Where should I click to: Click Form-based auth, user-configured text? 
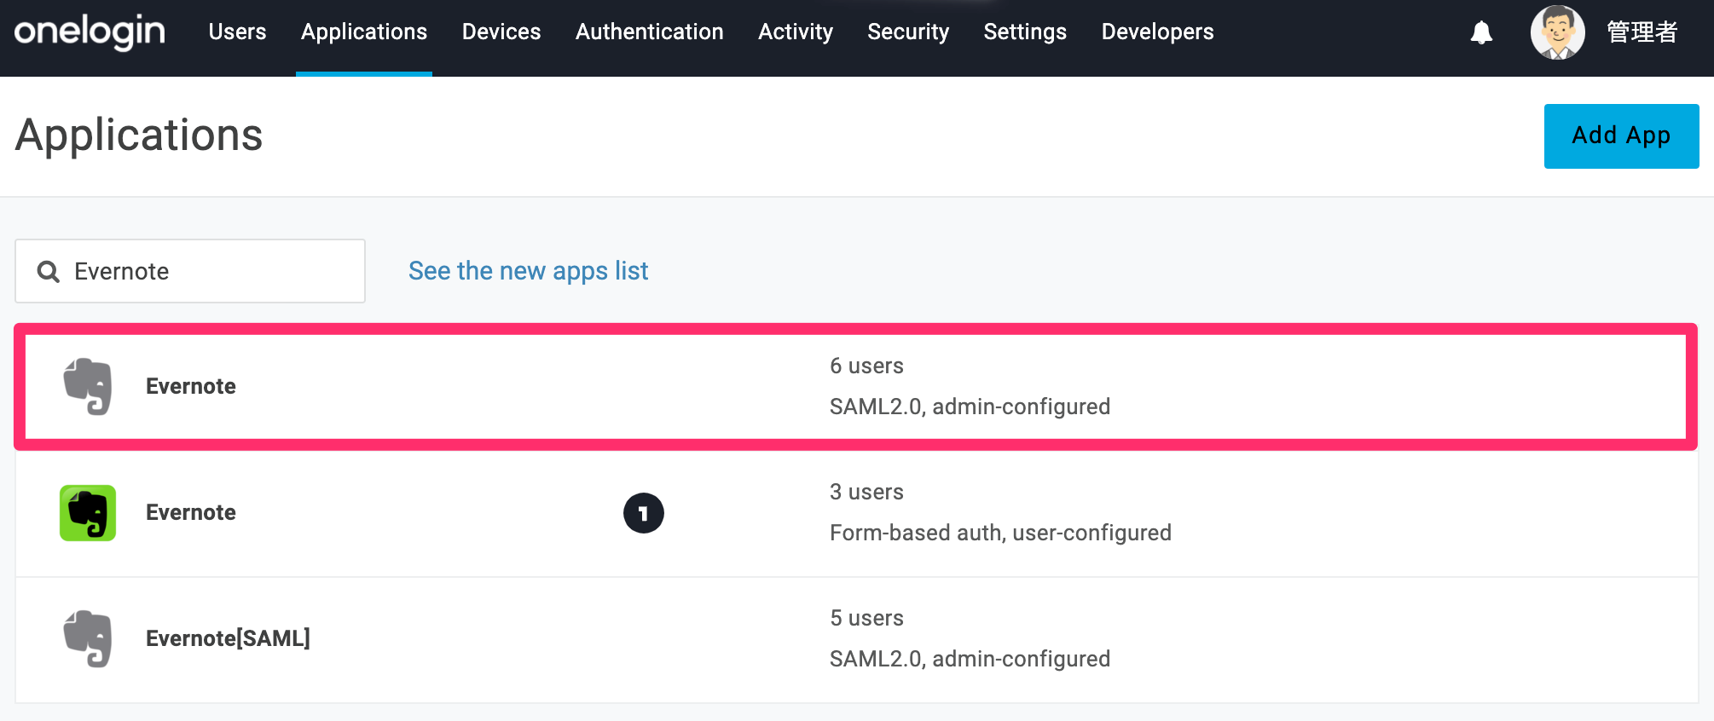click(1000, 533)
